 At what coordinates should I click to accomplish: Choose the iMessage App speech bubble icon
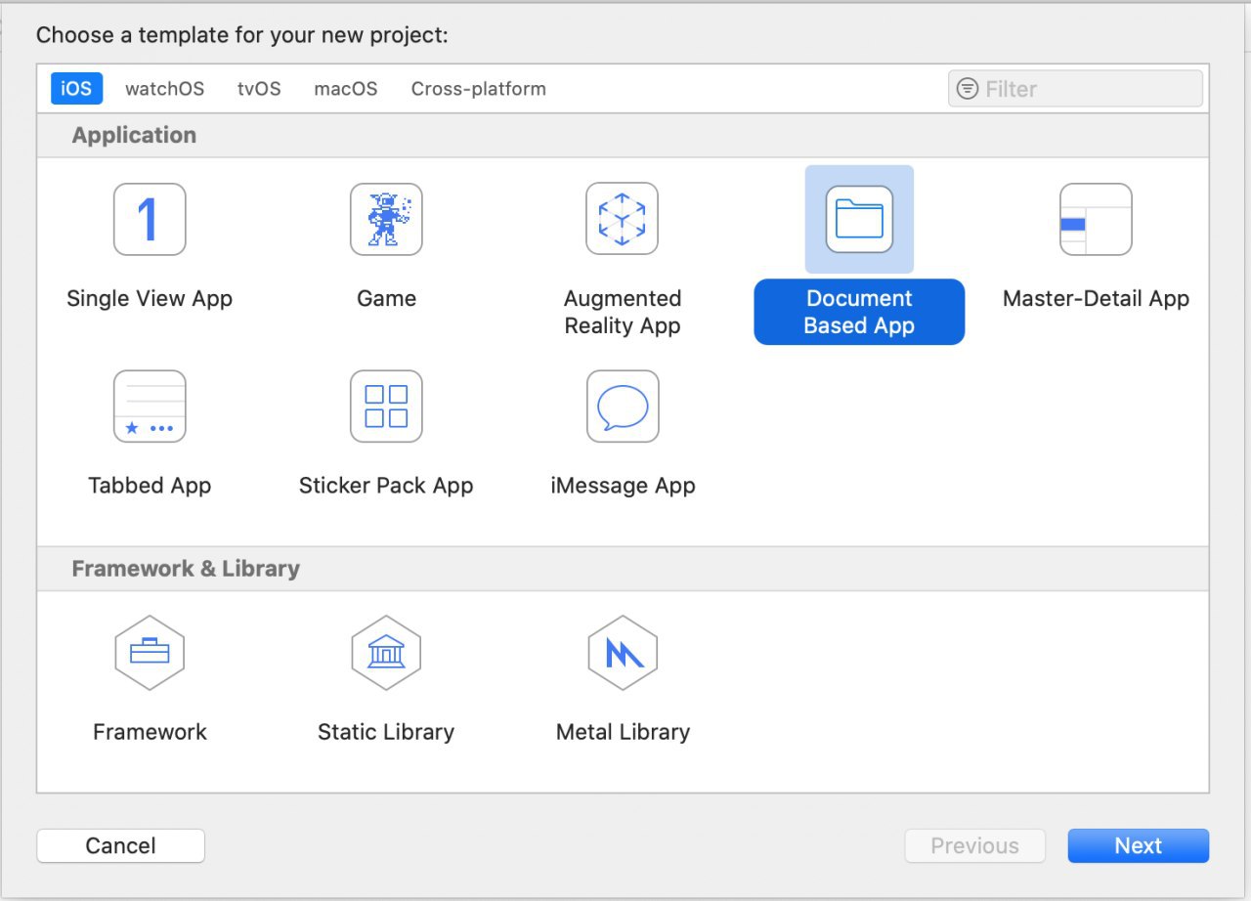point(623,407)
